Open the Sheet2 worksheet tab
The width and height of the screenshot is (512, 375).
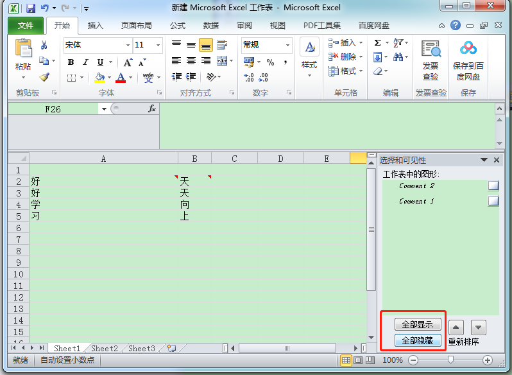click(104, 349)
